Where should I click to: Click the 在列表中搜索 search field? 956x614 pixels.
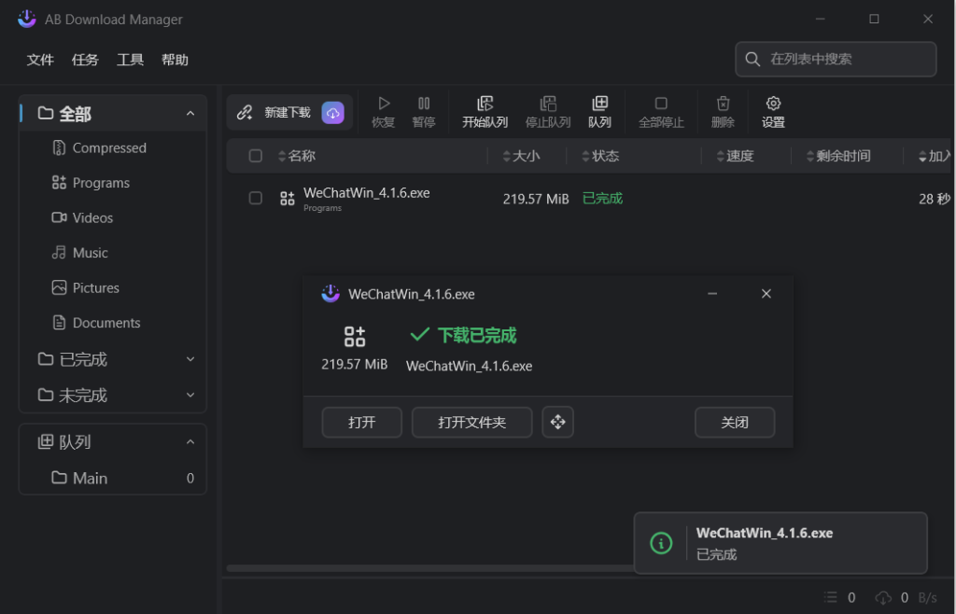845,60
